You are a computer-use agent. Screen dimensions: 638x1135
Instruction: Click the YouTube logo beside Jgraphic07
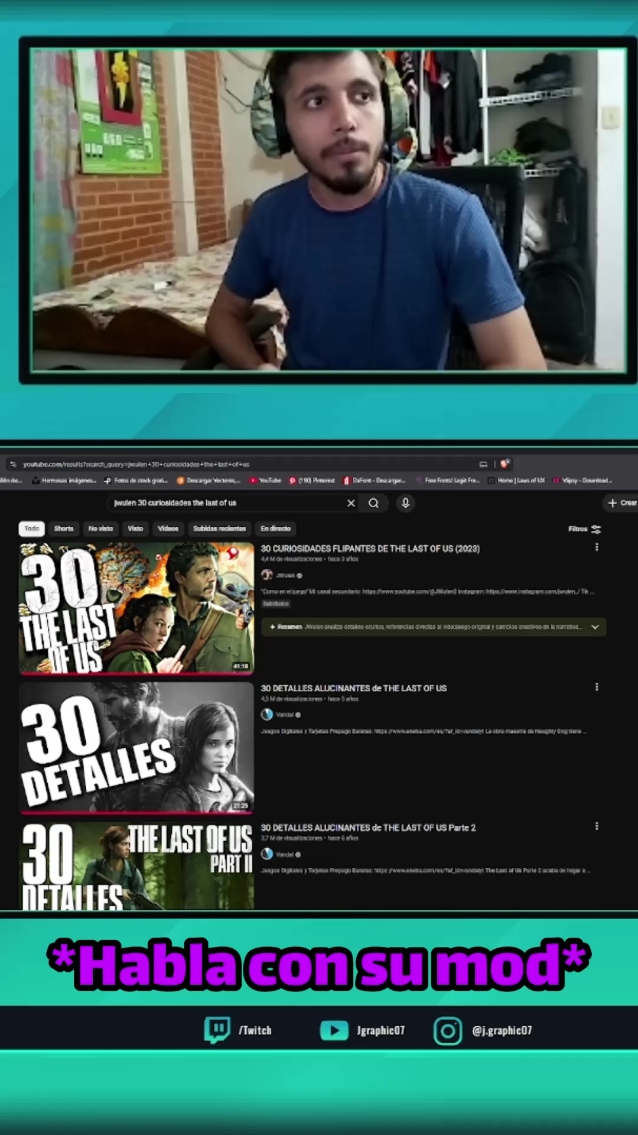(334, 1030)
